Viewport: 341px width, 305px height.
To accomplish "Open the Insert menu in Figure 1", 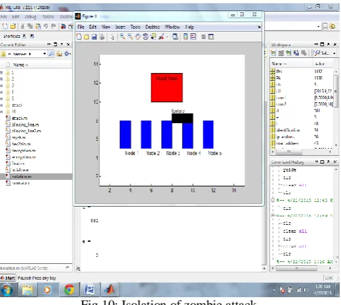I will (x=120, y=27).
